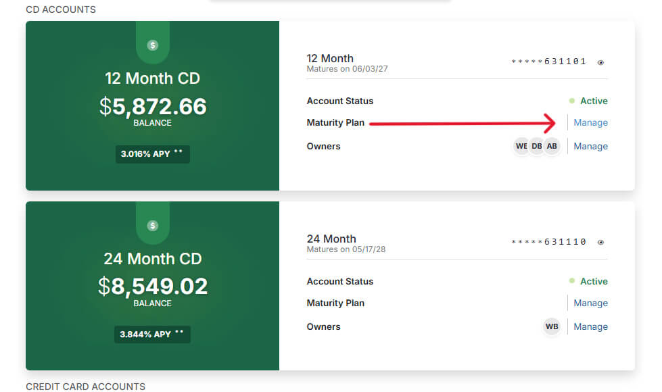Click the 3.844% APY badge
This screenshot has height=392, width=662.
[152, 335]
